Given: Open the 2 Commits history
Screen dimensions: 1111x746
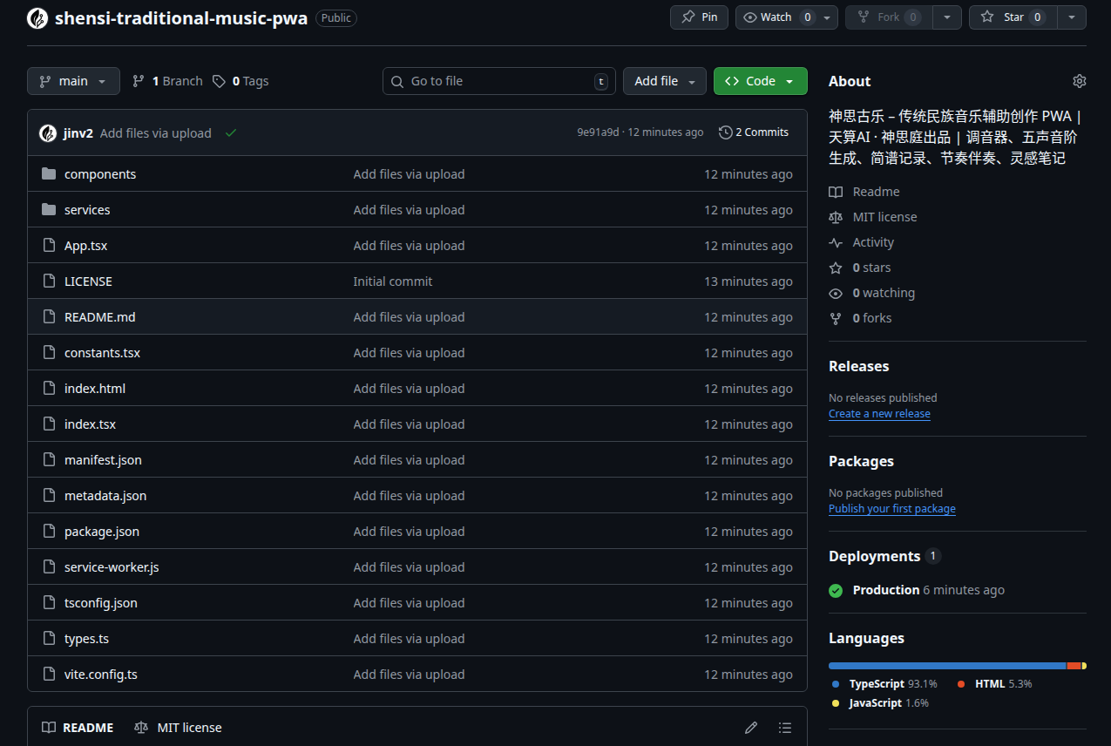Looking at the screenshot, I should click(x=754, y=132).
